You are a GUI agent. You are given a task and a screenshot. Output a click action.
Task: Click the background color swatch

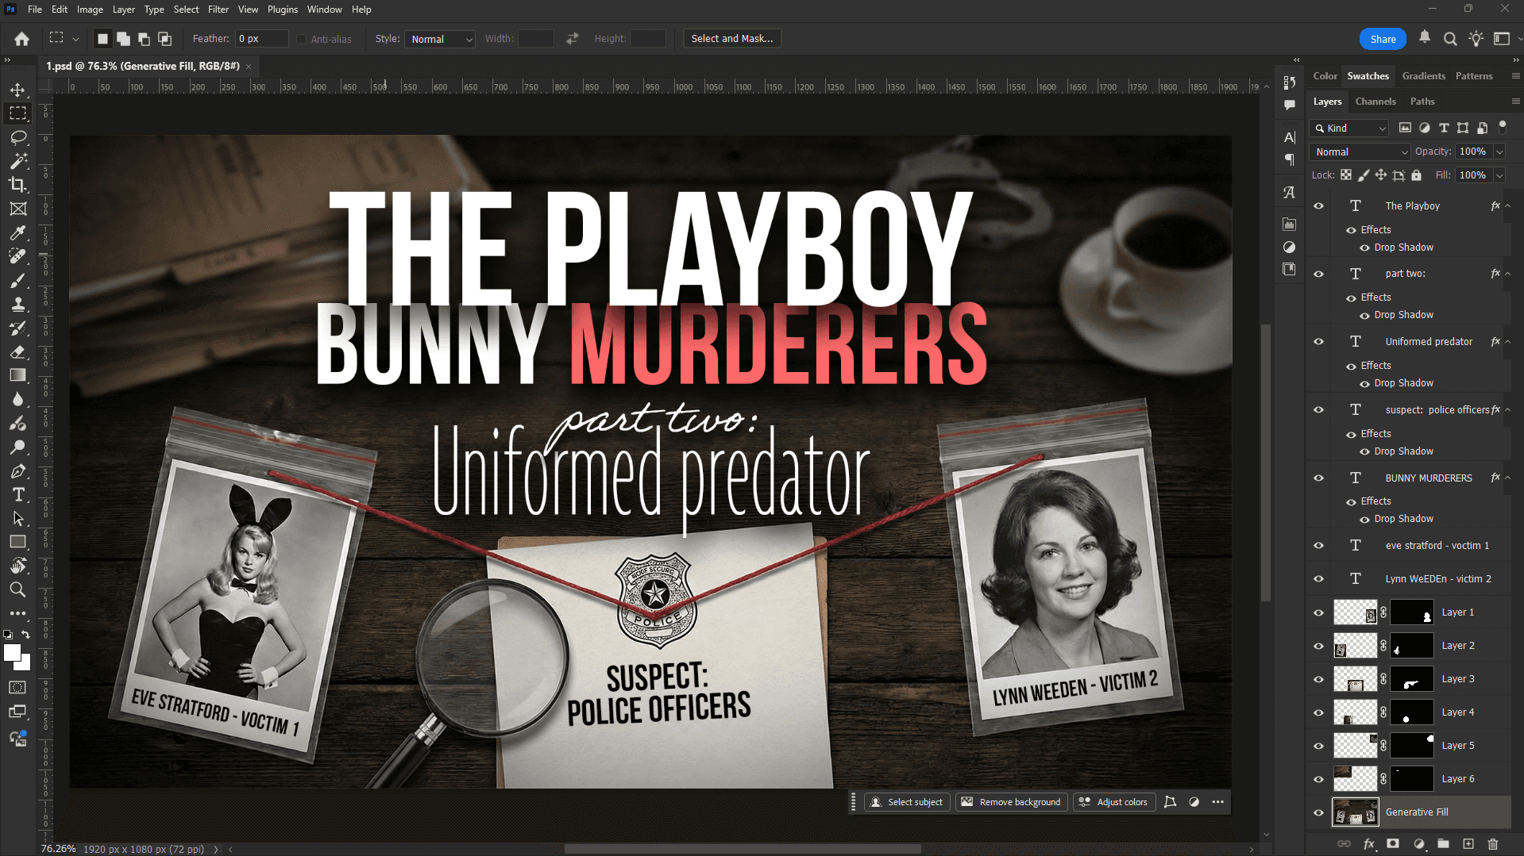tap(26, 665)
